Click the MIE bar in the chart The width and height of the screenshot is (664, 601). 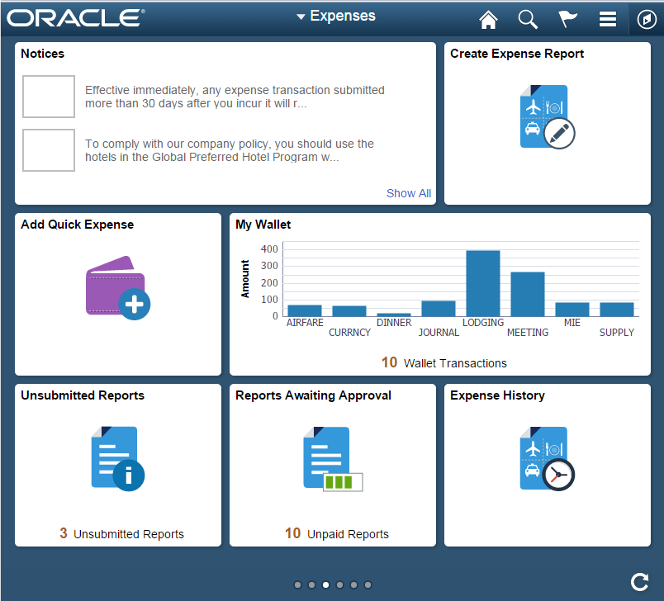coord(572,310)
